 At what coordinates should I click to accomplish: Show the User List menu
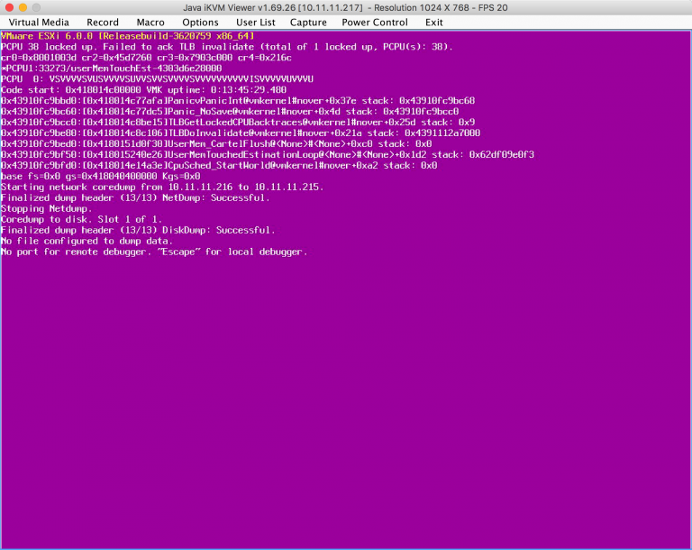tap(256, 22)
